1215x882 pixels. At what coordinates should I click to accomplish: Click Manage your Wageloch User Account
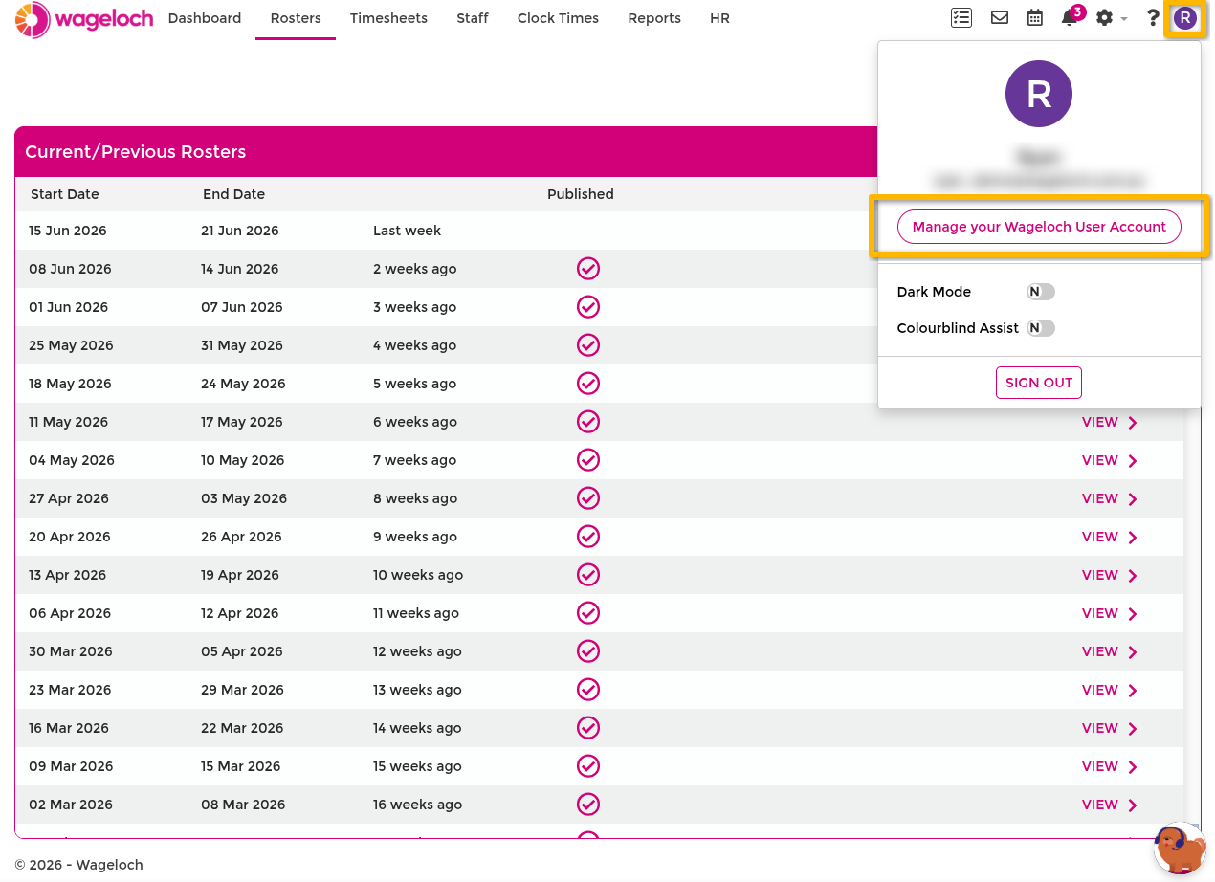coord(1039,227)
